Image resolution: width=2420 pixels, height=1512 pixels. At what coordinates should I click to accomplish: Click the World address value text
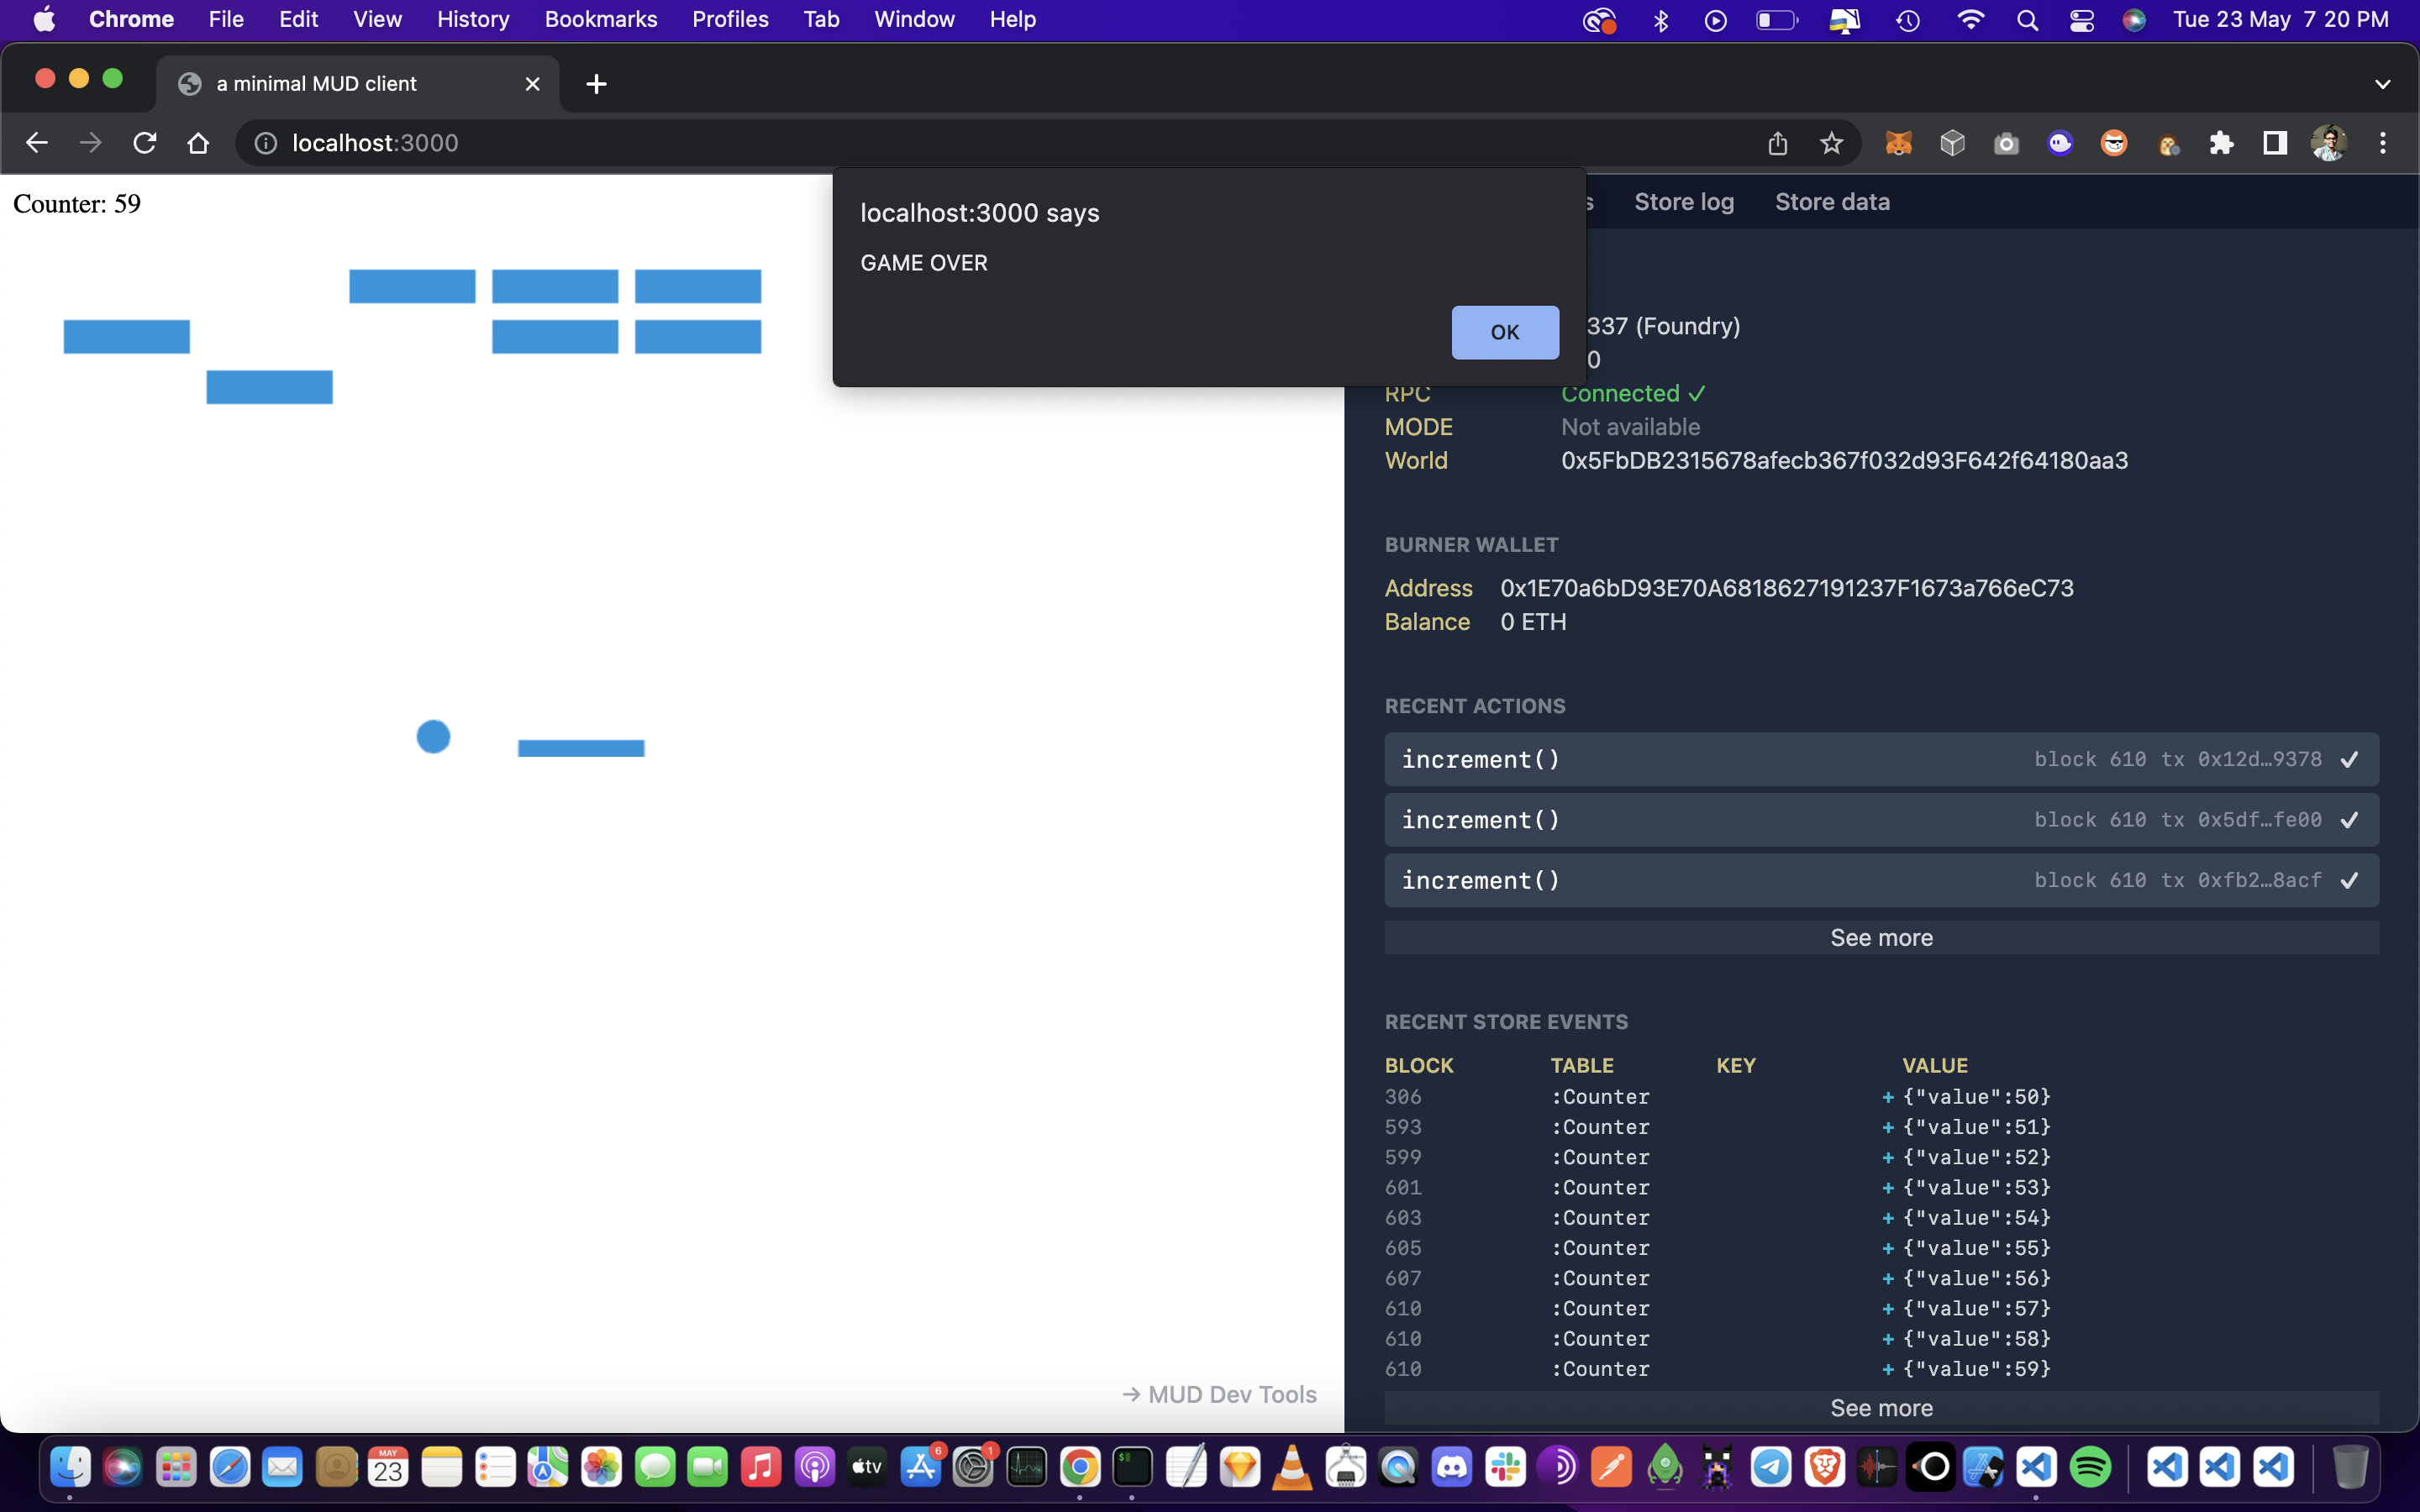(x=1844, y=459)
